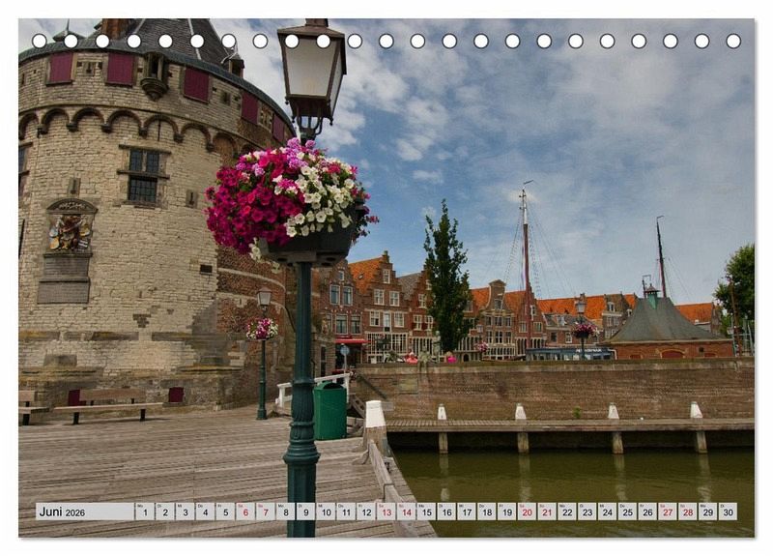Click the street lamp lantern head
773x556 pixels.
point(311,73)
